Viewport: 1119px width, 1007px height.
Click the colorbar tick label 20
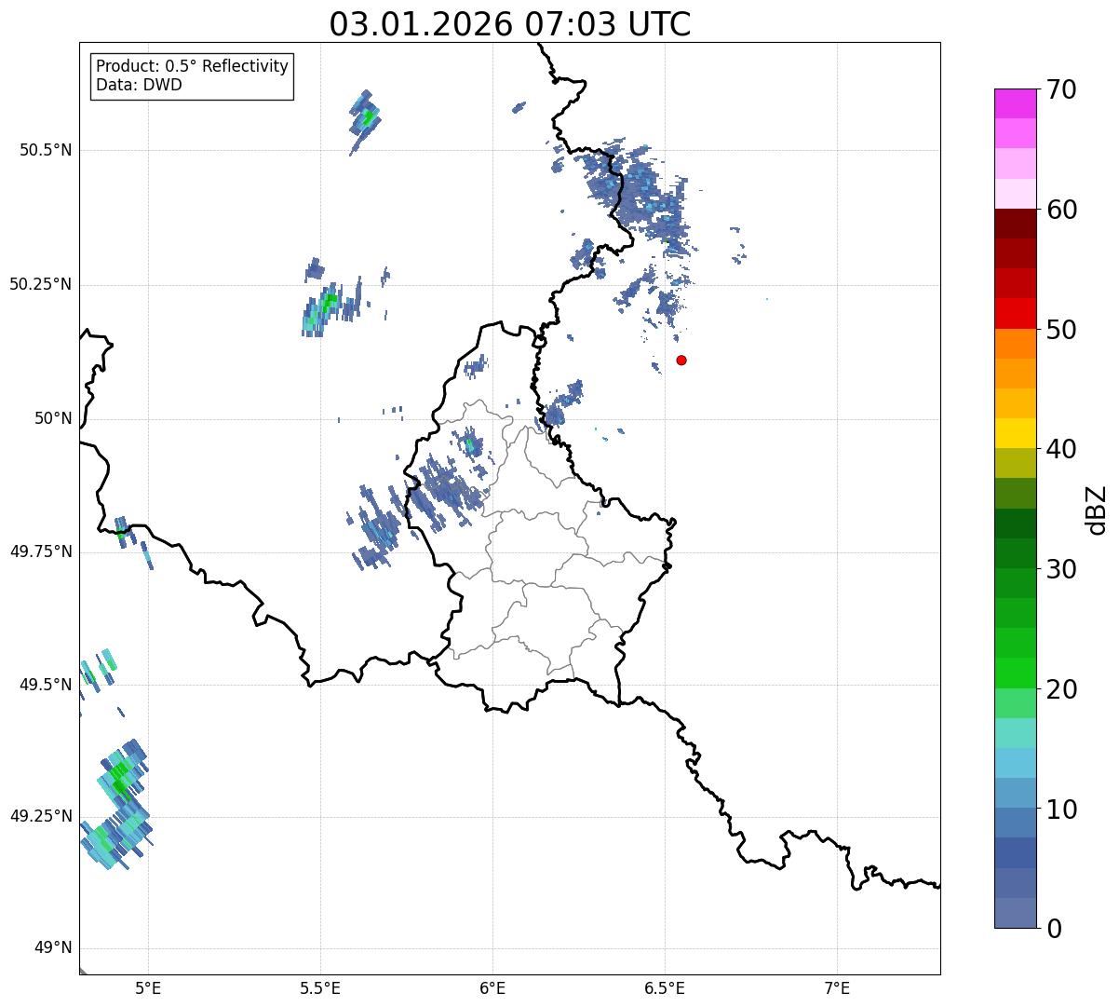point(1062,689)
